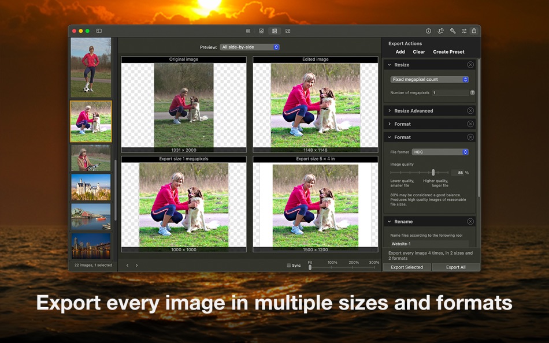The height and width of the screenshot is (343, 549).
Task: Click the 1500 × 1200 dimension label
Action: coord(316,249)
